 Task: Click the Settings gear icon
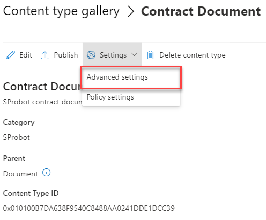tap(91, 55)
